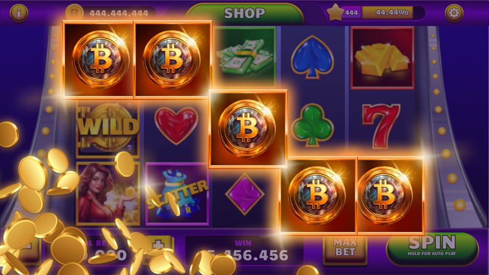
Task: Open the settings gear icon
Action: coord(454,13)
